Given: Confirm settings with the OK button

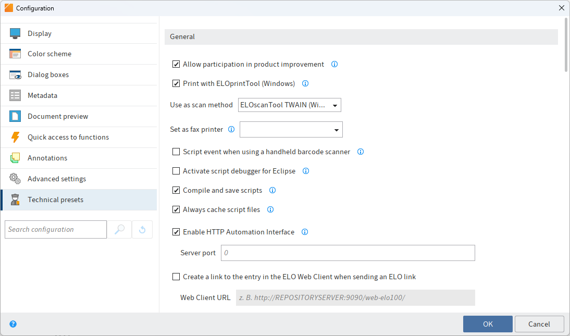Looking at the screenshot, I should [x=488, y=323].
